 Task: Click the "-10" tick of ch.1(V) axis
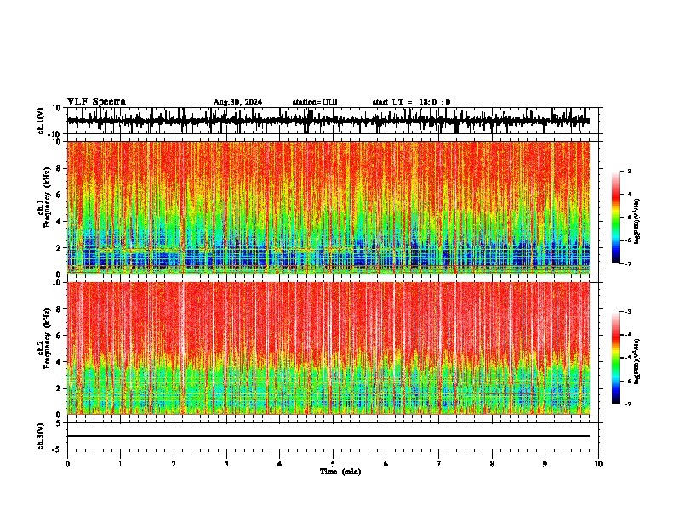(55, 134)
